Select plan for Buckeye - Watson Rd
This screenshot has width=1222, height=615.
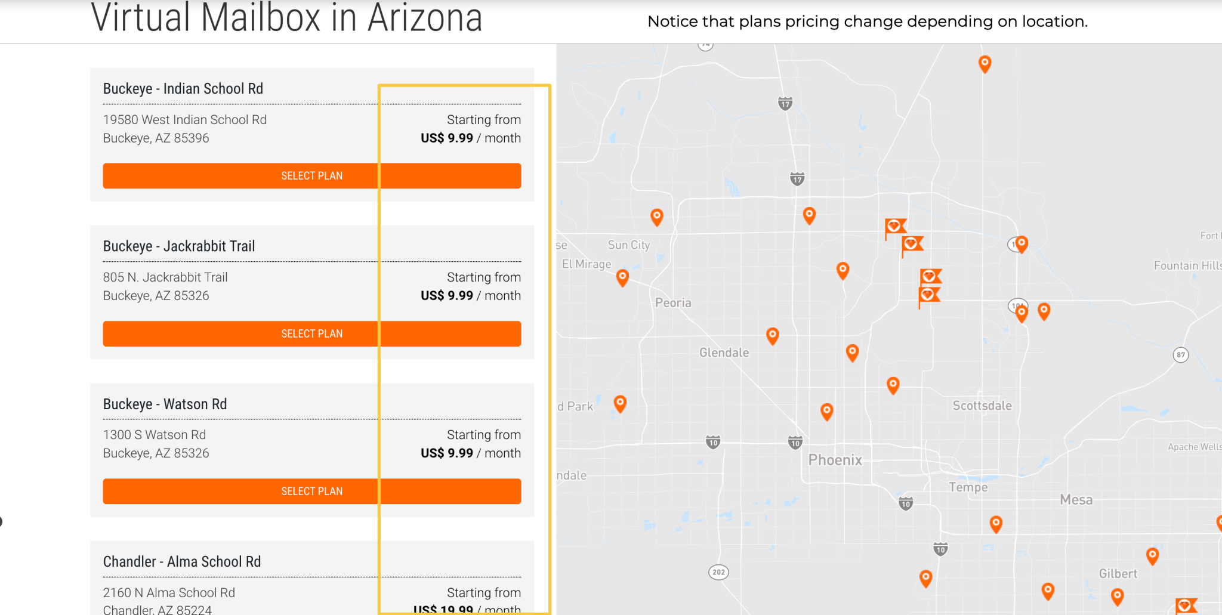point(311,492)
